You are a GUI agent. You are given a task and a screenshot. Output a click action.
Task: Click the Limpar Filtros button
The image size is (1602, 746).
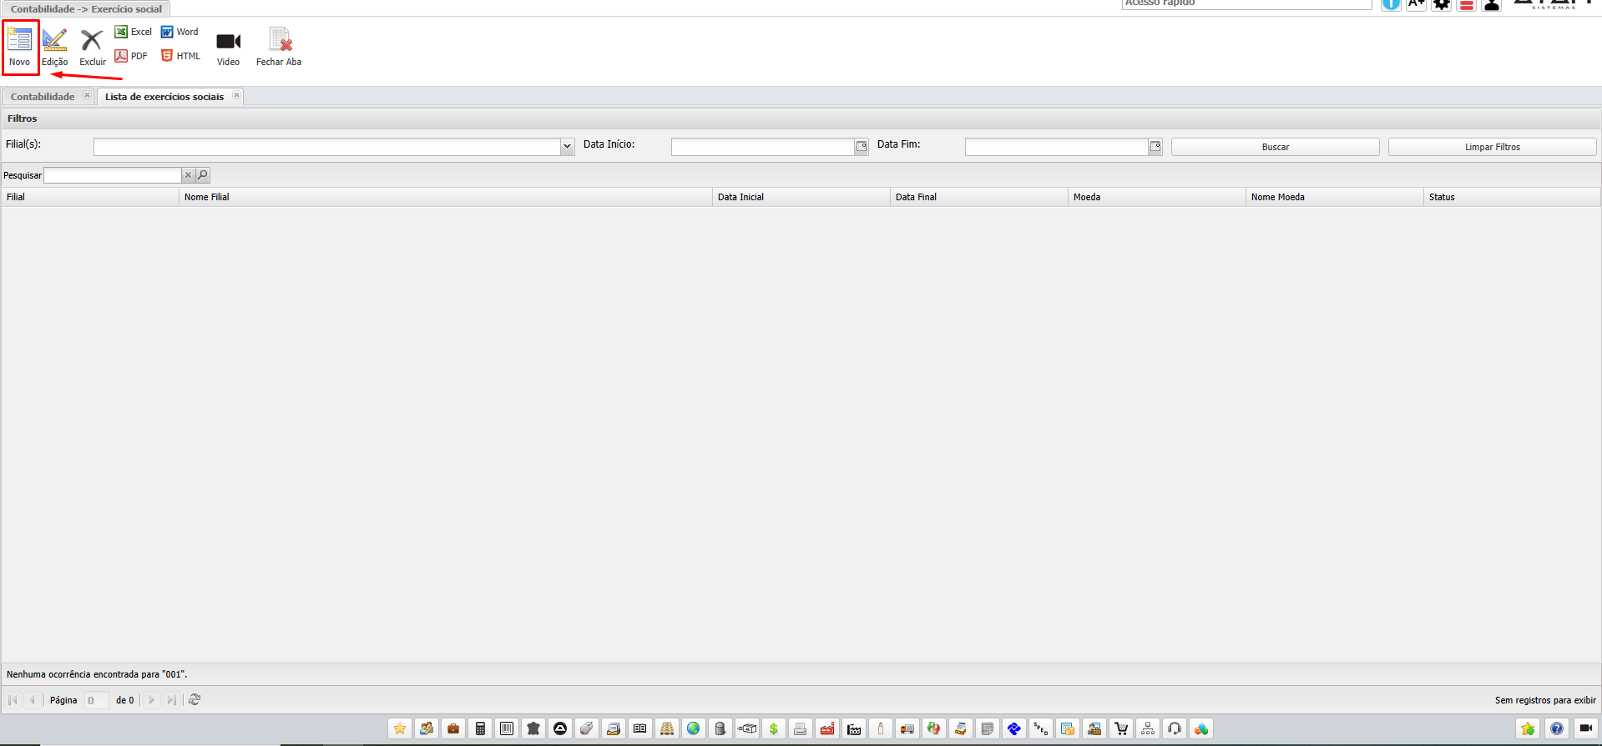click(1492, 147)
